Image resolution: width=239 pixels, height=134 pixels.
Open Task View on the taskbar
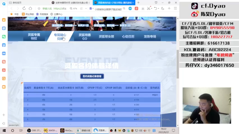point(21,130)
